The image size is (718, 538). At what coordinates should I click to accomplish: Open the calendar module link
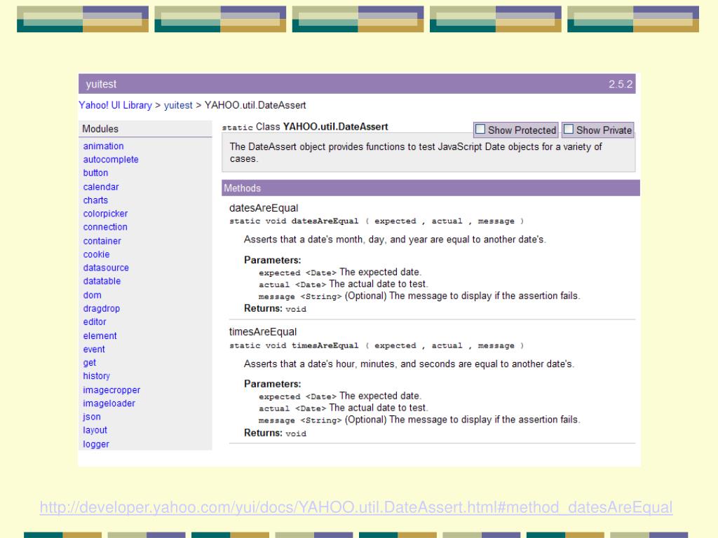pyautogui.click(x=101, y=186)
